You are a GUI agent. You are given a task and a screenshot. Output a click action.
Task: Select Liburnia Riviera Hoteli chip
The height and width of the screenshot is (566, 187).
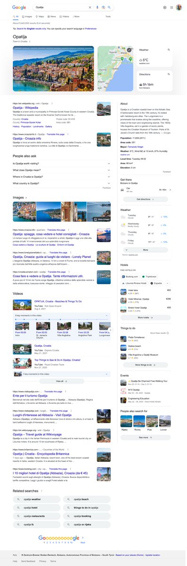[134, 283]
